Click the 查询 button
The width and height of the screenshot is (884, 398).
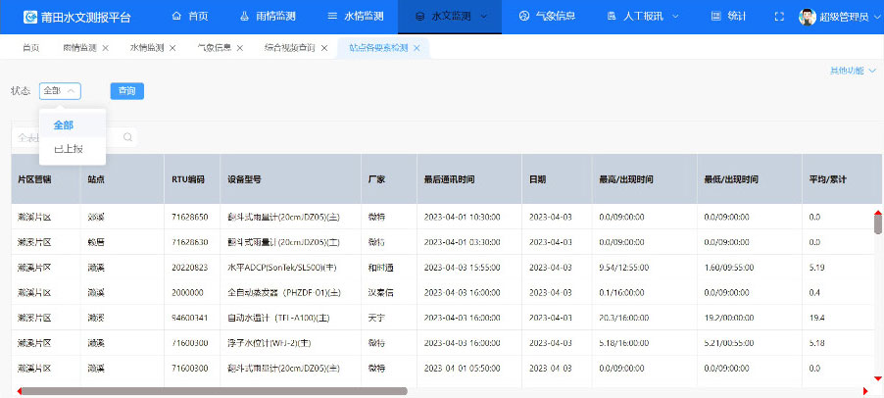(126, 91)
